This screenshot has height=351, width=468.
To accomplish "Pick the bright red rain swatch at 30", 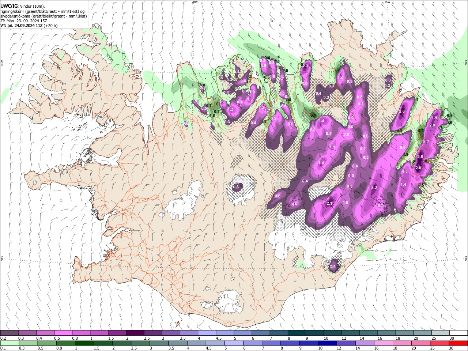I will coord(458,343).
